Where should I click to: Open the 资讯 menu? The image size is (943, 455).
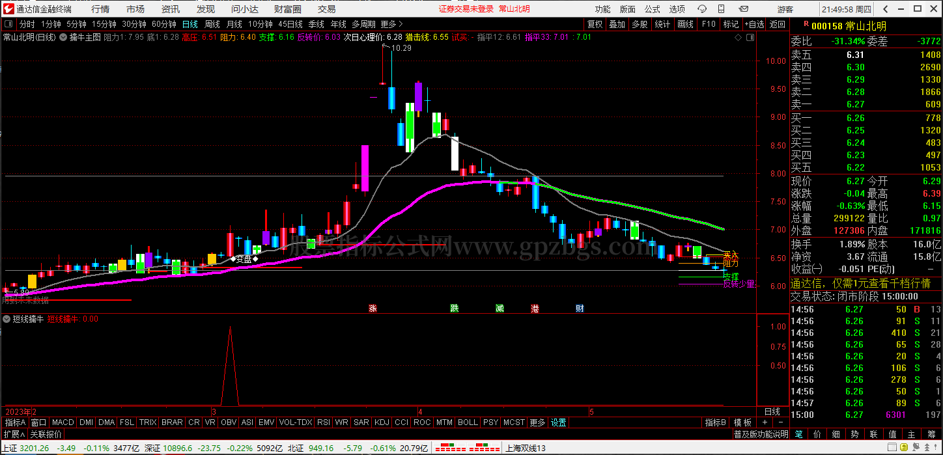171,9
